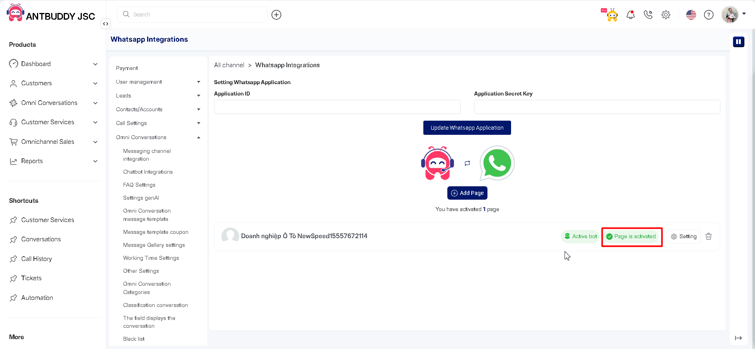Expand the Customers menu chevron
Screen dimensions: 755x349
pyautogui.click(x=95, y=83)
